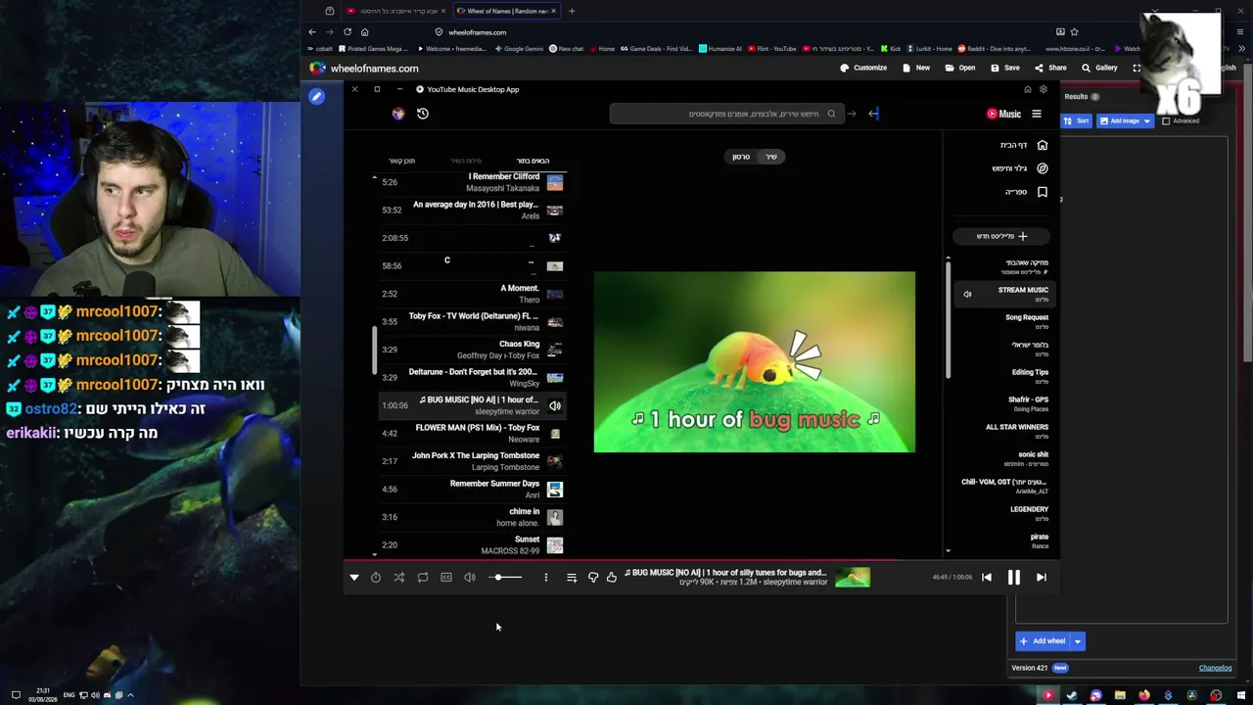Play An average day in 2016 queue item

click(472, 210)
